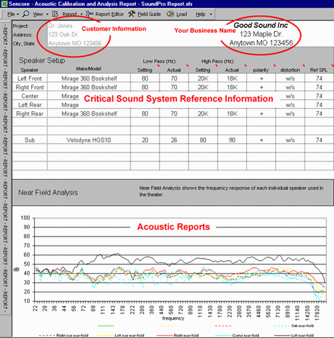334x338 pixels.
Task: Select Right Rear's Mirage 360 Bookshelf cell
Action: [88, 114]
